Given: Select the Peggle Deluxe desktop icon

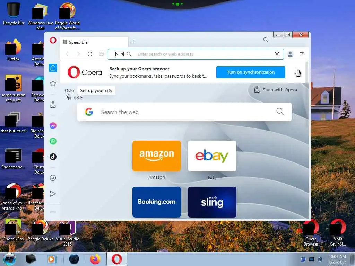Looking at the screenshot, I should 41,230.
